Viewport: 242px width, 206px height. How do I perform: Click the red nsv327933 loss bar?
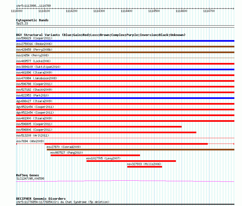(x=145, y=167)
